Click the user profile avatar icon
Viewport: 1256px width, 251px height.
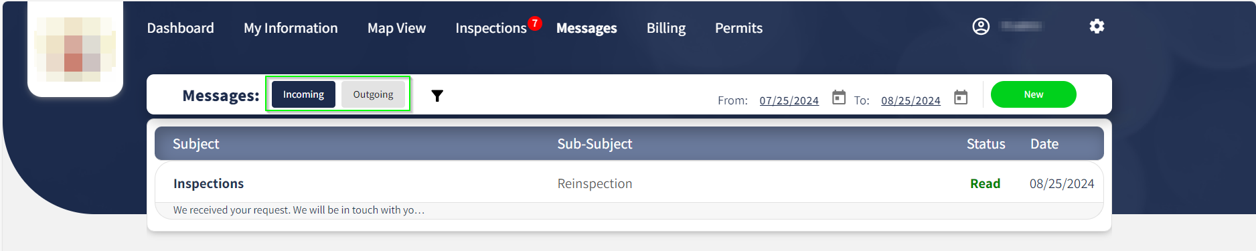pos(981,26)
